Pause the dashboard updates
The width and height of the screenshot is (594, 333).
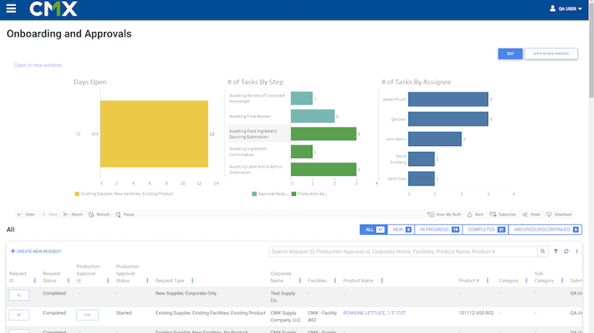click(119, 214)
